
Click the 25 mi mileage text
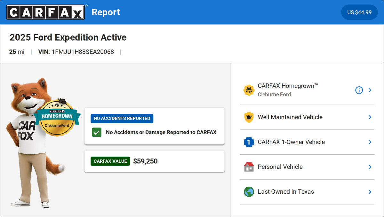click(17, 52)
